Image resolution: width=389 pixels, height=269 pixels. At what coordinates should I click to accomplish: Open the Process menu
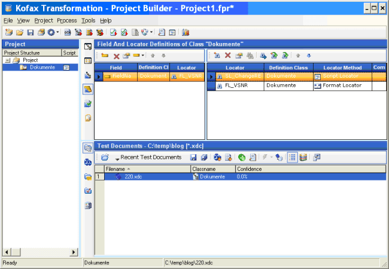(66, 20)
